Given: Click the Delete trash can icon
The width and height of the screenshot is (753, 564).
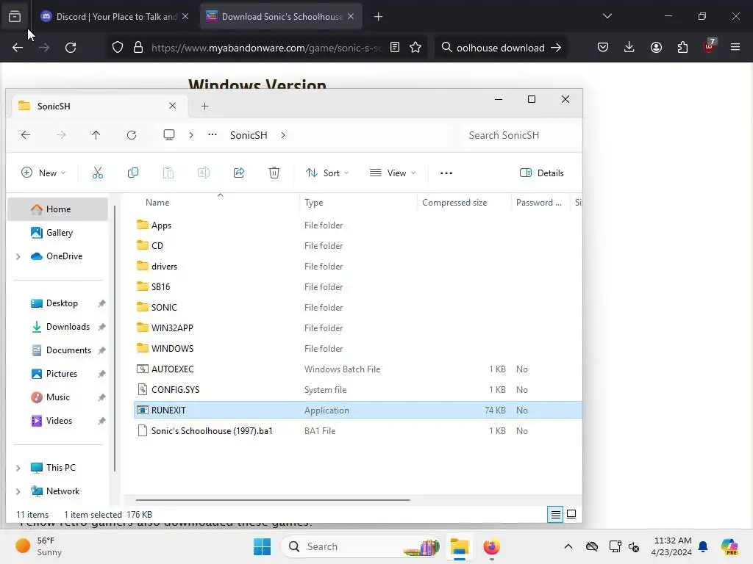Looking at the screenshot, I should click(x=274, y=173).
